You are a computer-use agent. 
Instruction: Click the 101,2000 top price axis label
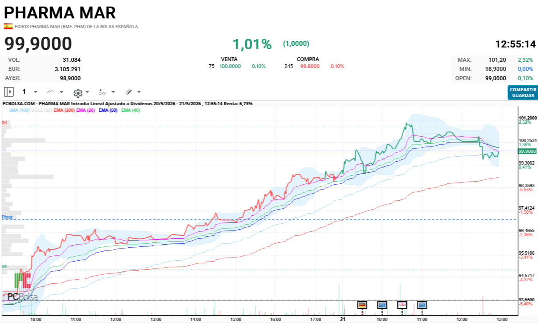[528, 118]
